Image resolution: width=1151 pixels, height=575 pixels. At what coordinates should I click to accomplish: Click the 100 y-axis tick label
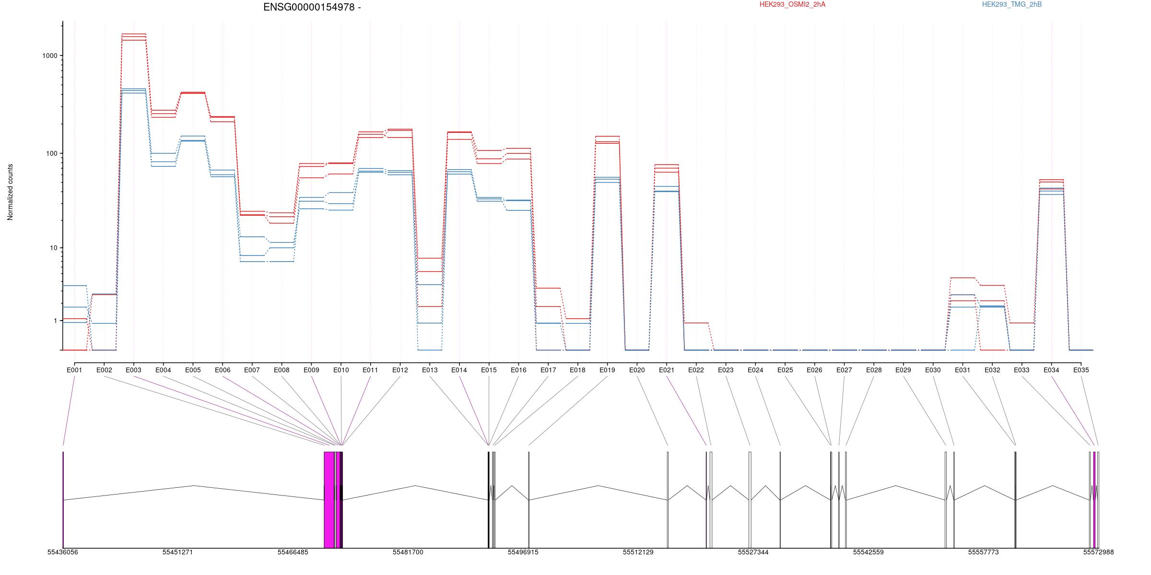pyautogui.click(x=52, y=153)
